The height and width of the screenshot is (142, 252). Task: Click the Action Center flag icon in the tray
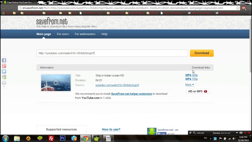click(x=220, y=138)
